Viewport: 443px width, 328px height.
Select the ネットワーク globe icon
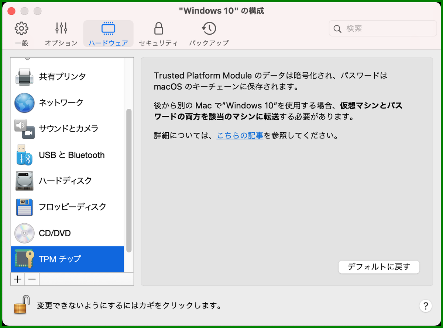[x=24, y=102]
